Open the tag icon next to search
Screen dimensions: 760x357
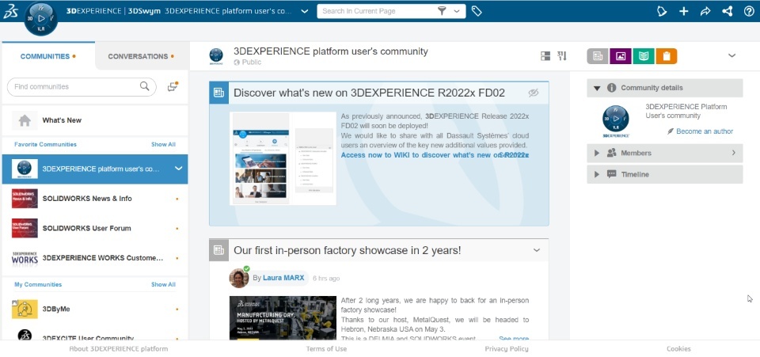[477, 11]
